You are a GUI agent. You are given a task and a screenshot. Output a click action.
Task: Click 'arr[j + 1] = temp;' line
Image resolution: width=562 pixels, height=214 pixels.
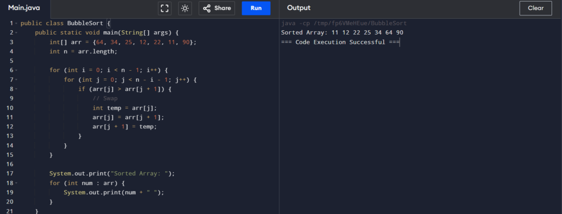pyautogui.click(x=125, y=127)
